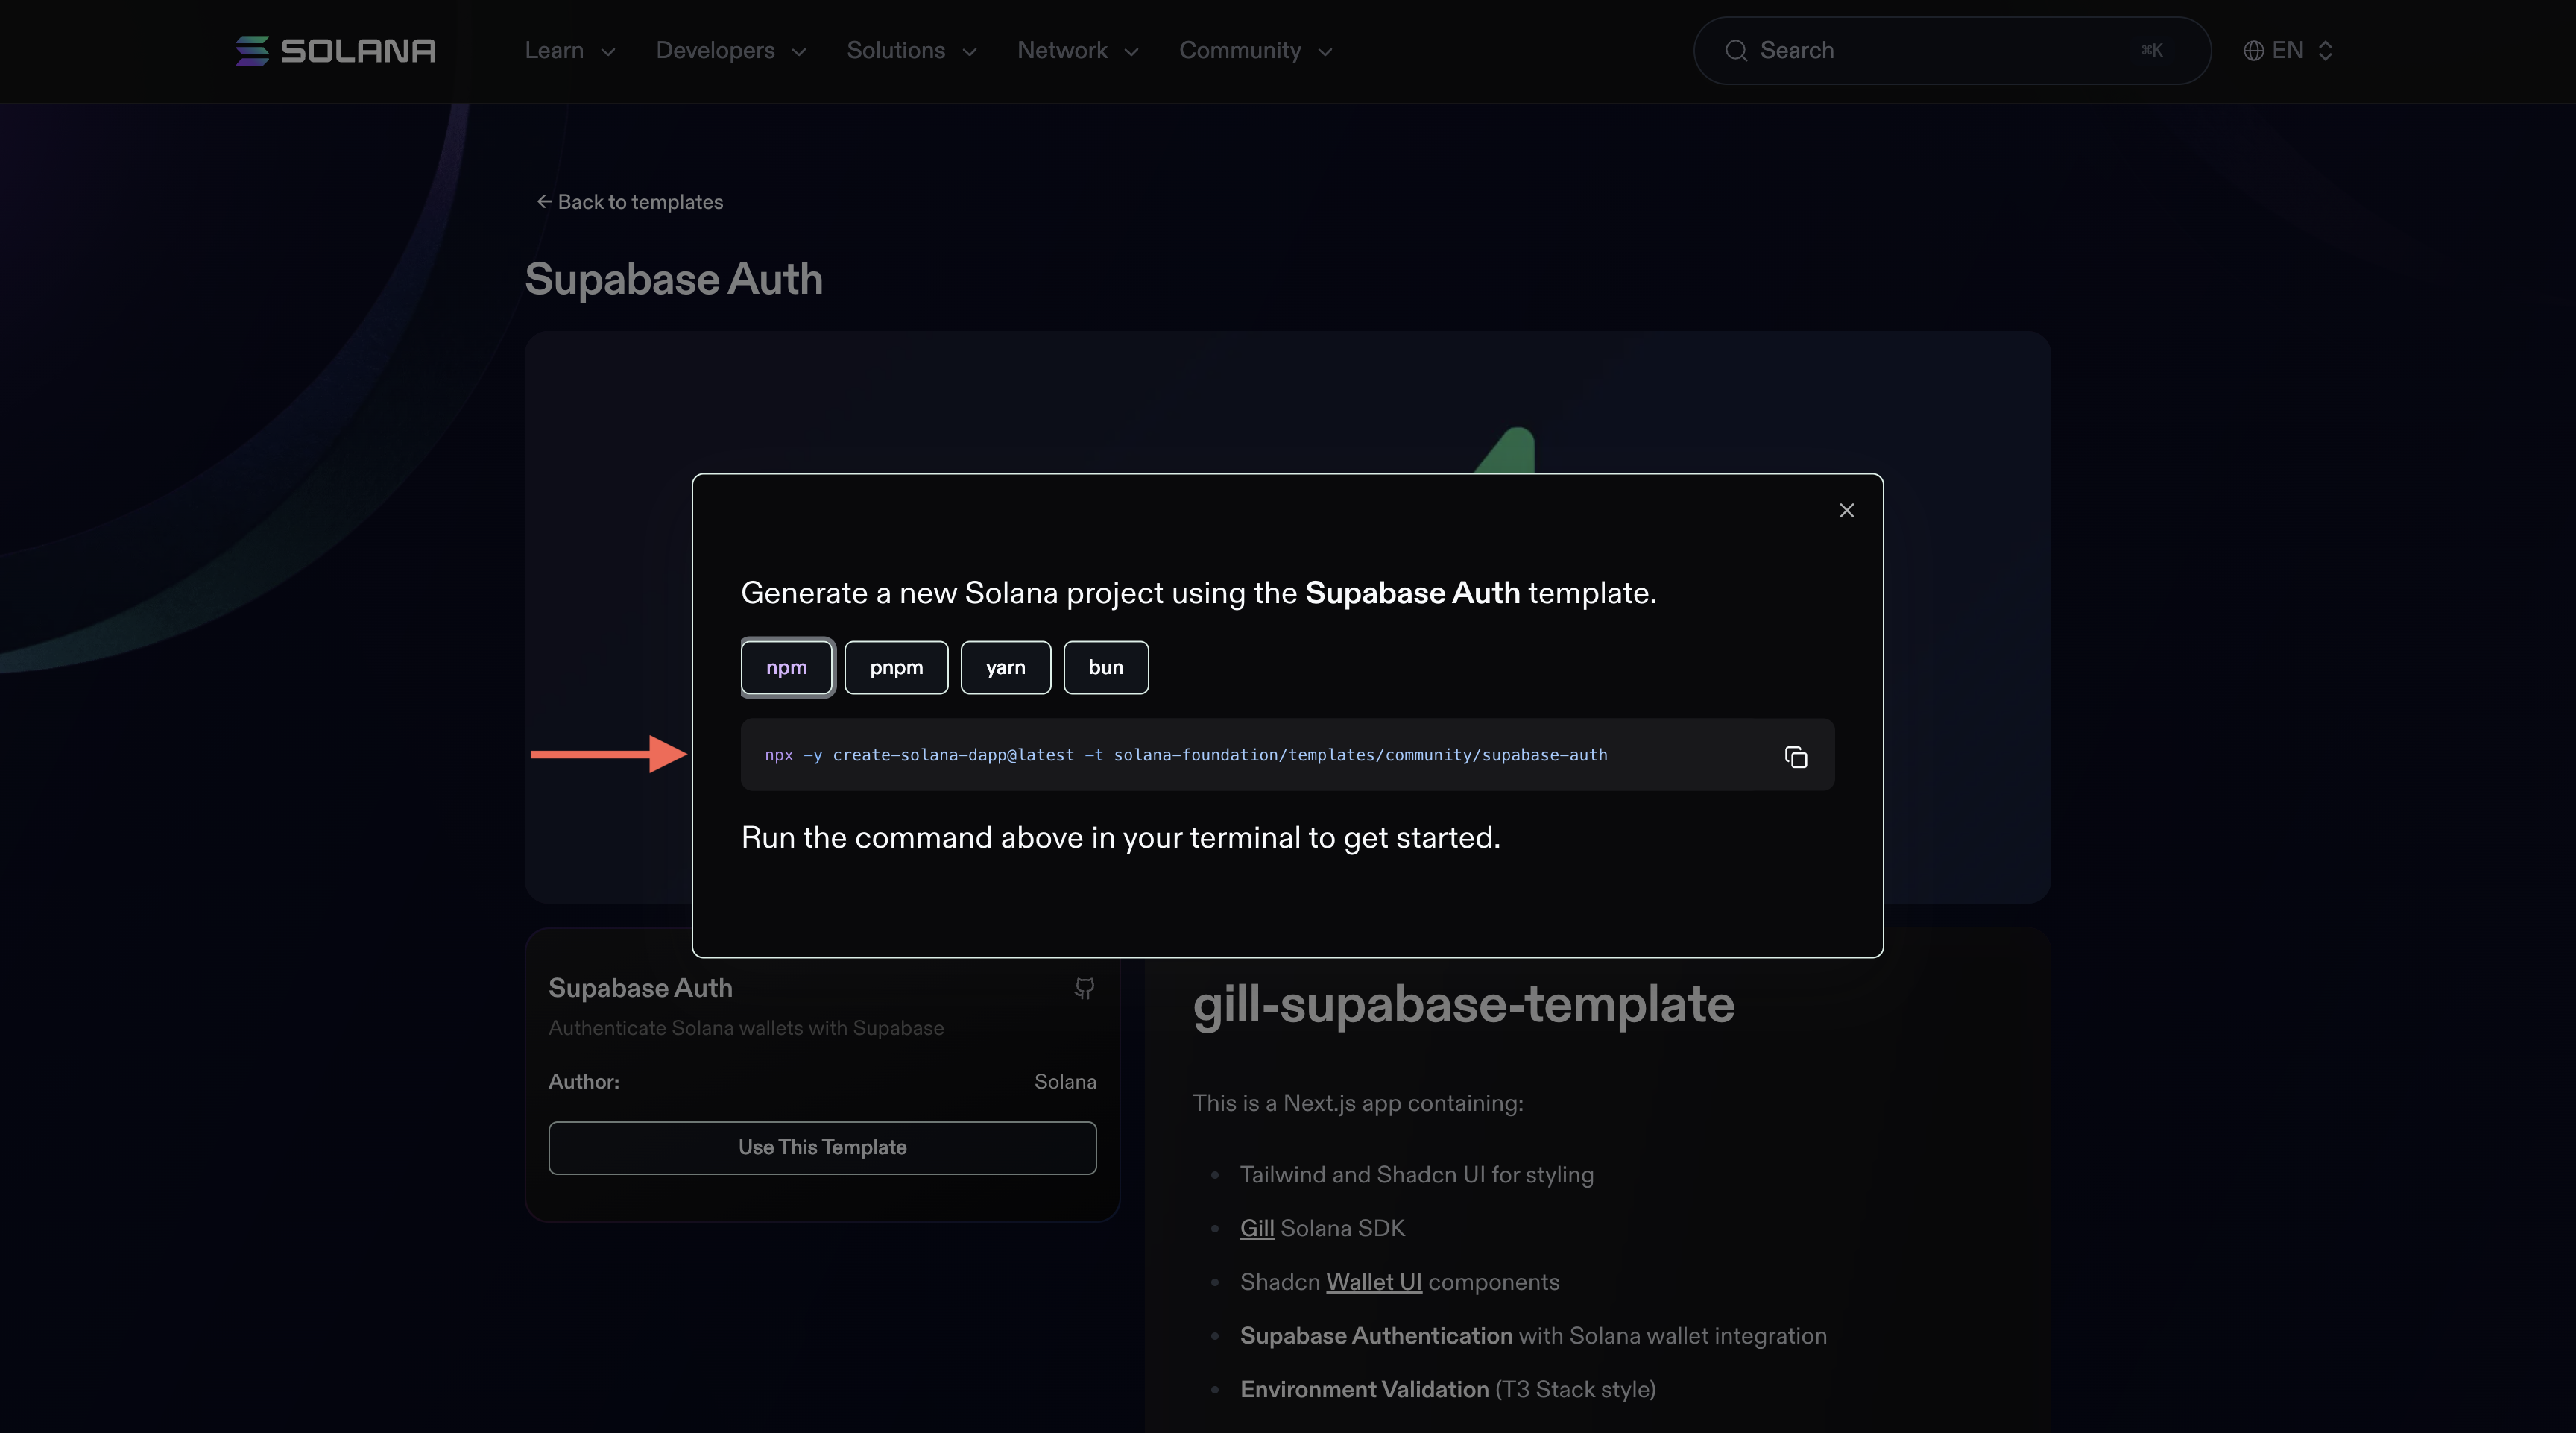Choose the yarn package manager option
The width and height of the screenshot is (2576, 1433).
coord(1005,667)
